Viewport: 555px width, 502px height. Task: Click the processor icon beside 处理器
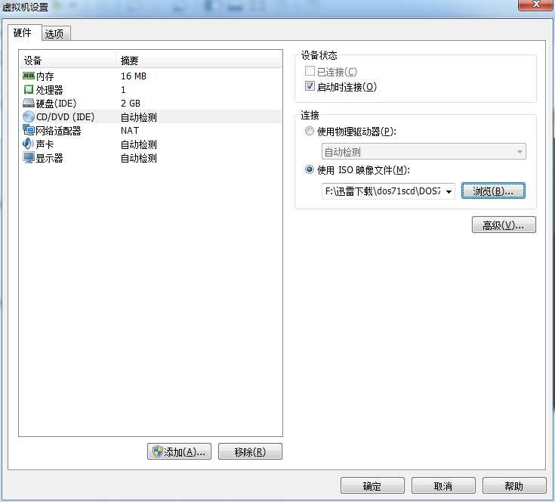[x=29, y=89]
